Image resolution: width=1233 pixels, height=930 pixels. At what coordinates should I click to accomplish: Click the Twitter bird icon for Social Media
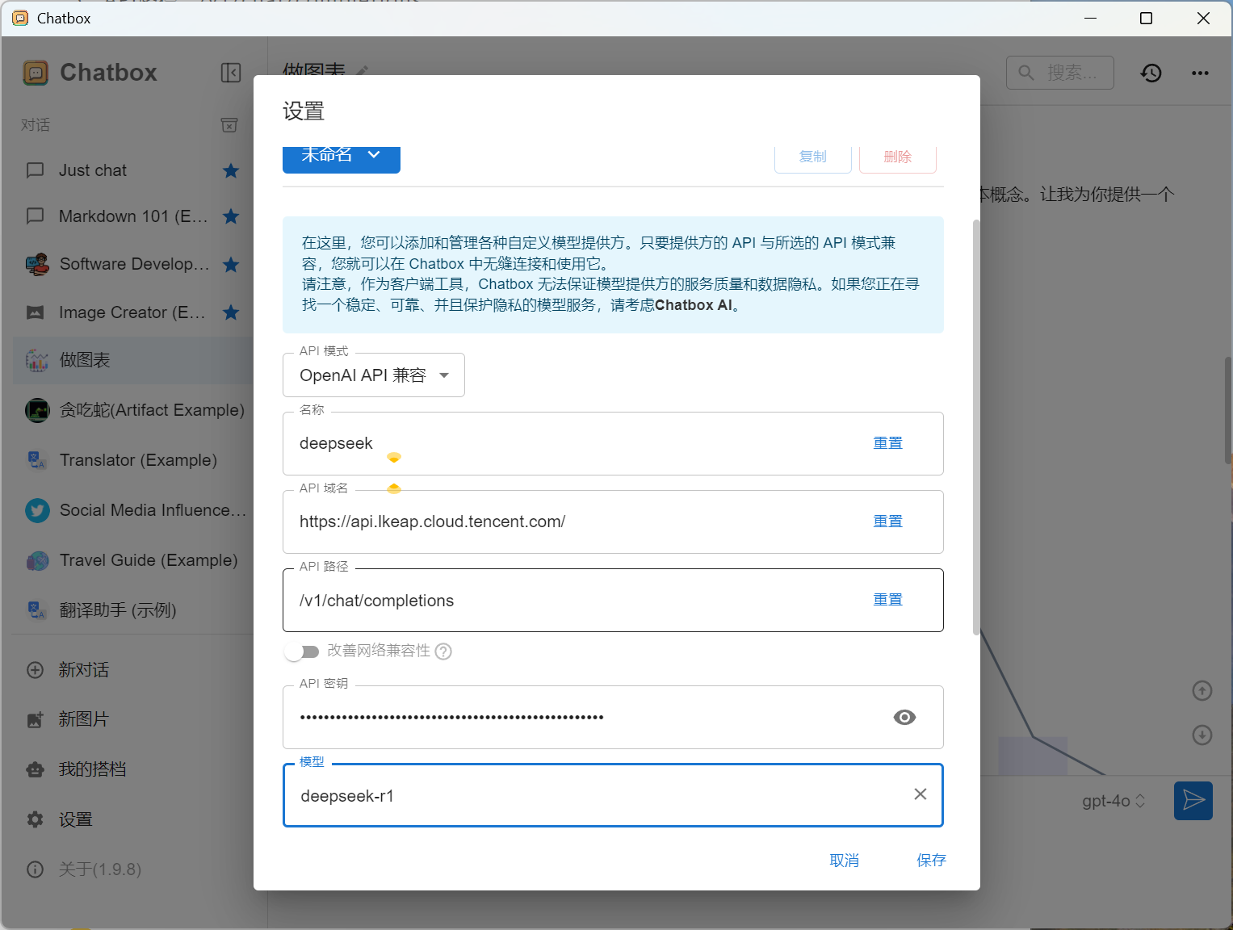pos(37,510)
